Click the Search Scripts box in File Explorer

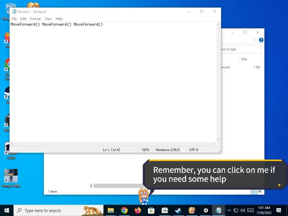click(x=241, y=49)
